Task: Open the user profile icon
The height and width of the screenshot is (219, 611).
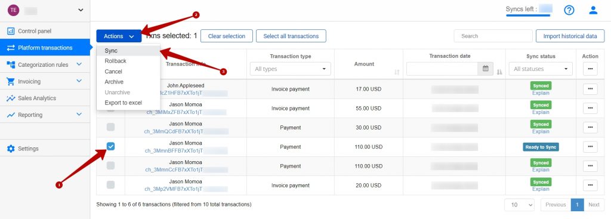Action: [593, 10]
